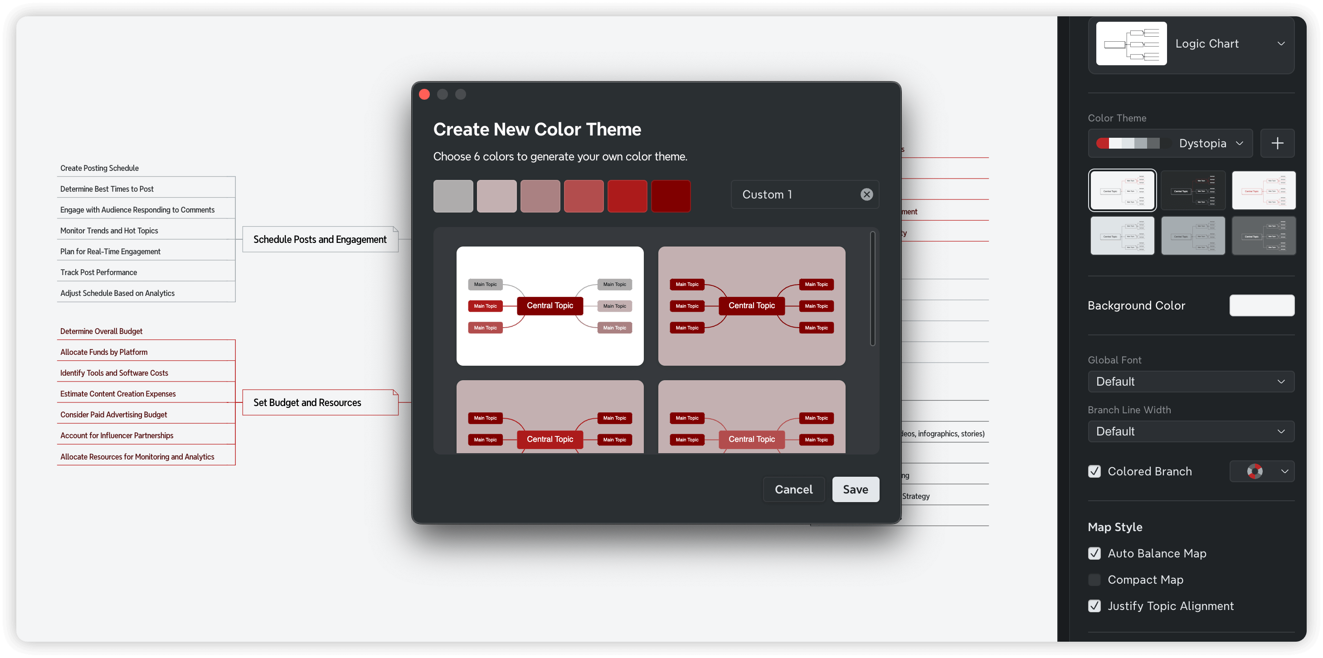Select the Create Posting Schedule subtopic

click(x=99, y=168)
